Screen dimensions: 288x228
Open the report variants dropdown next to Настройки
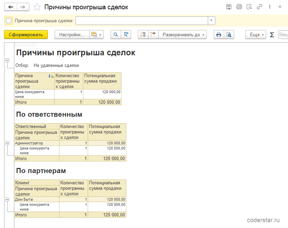pyautogui.click(x=97, y=34)
